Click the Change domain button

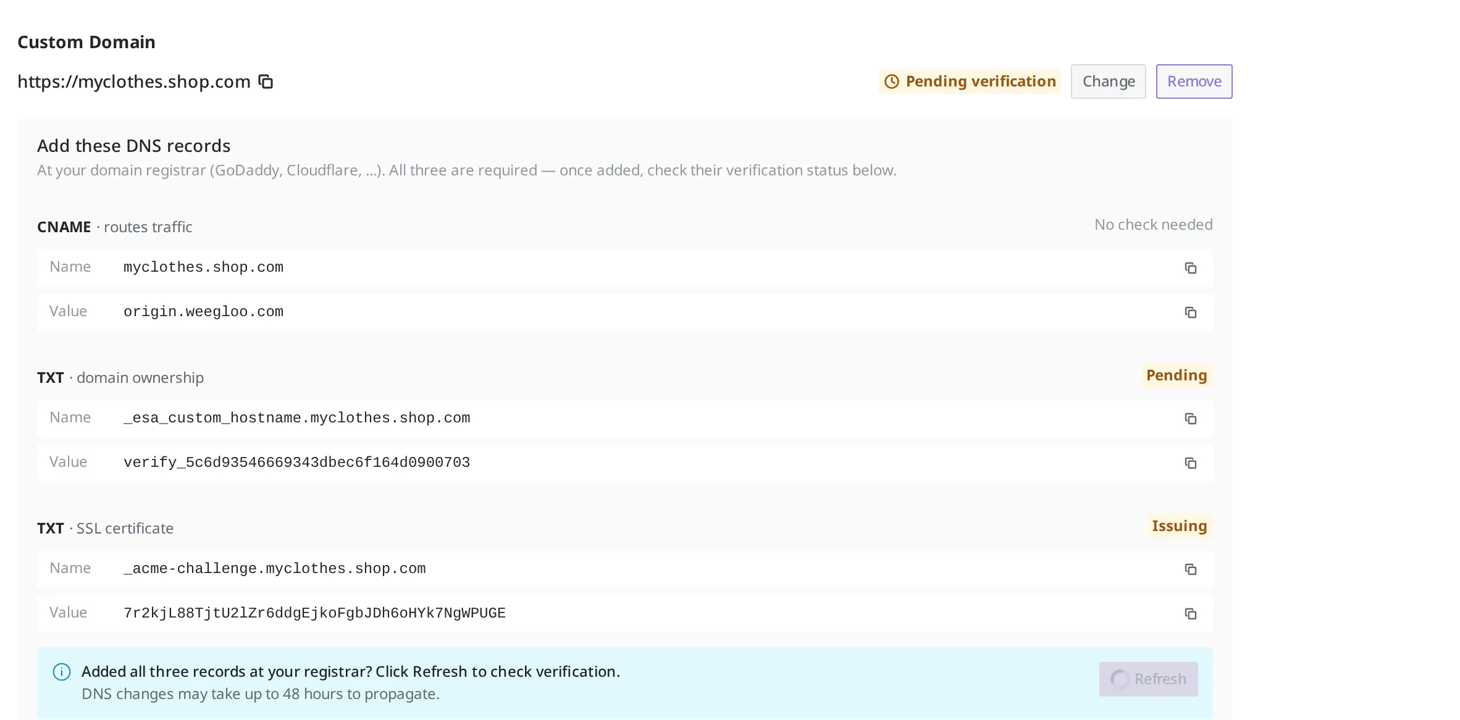(1109, 82)
